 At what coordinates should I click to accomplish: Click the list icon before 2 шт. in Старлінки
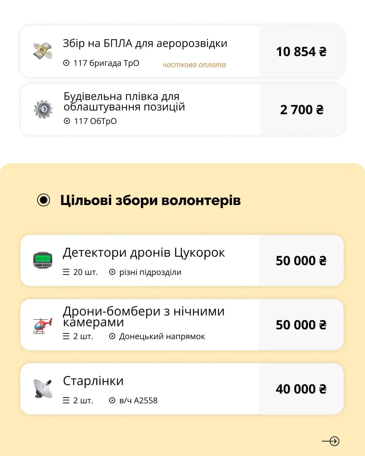pyautogui.click(x=66, y=401)
